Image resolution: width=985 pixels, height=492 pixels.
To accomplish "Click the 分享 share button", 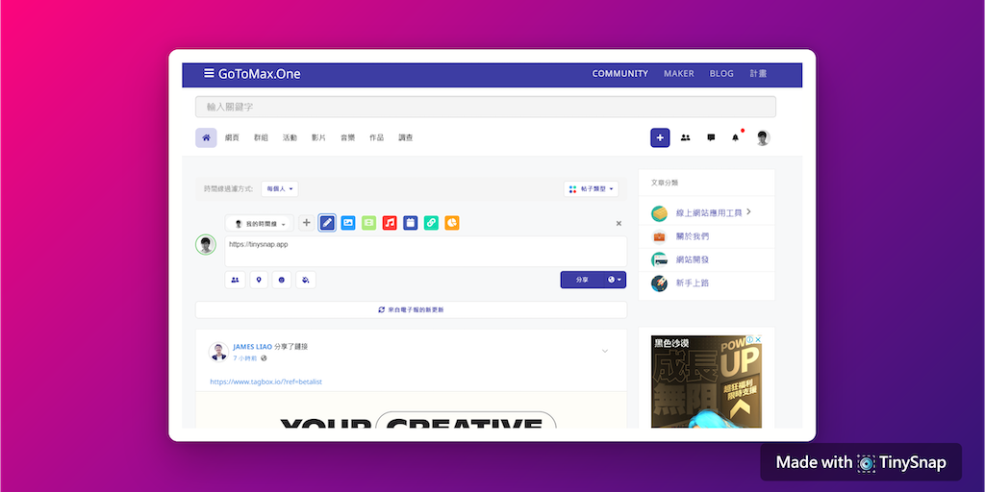I will click(x=582, y=280).
